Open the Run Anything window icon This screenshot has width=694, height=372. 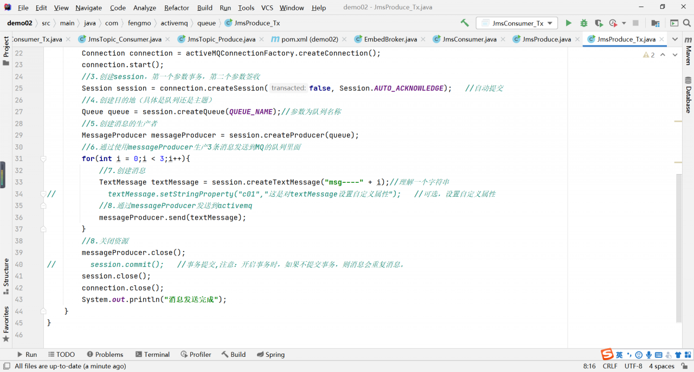click(674, 23)
